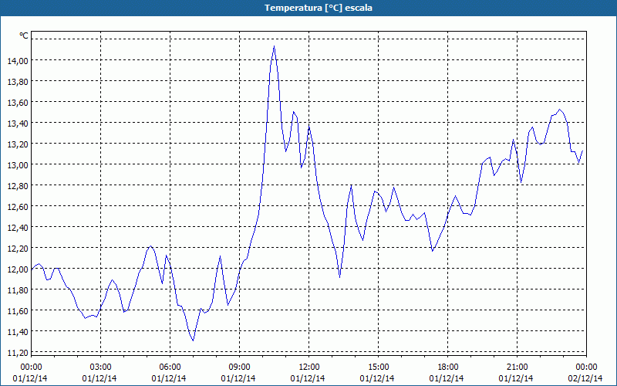The width and height of the screenshot is (617, 386).
Task: Click the 13,60 temperature axis label
Action: pos(18,102)
